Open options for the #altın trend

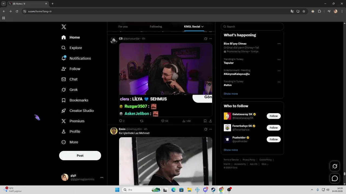pyautogui.click(x=279, y=82)
